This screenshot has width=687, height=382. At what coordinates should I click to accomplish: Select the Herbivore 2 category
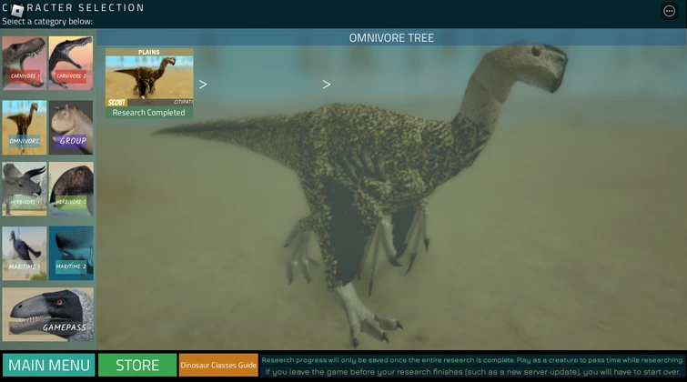point(71,189)
